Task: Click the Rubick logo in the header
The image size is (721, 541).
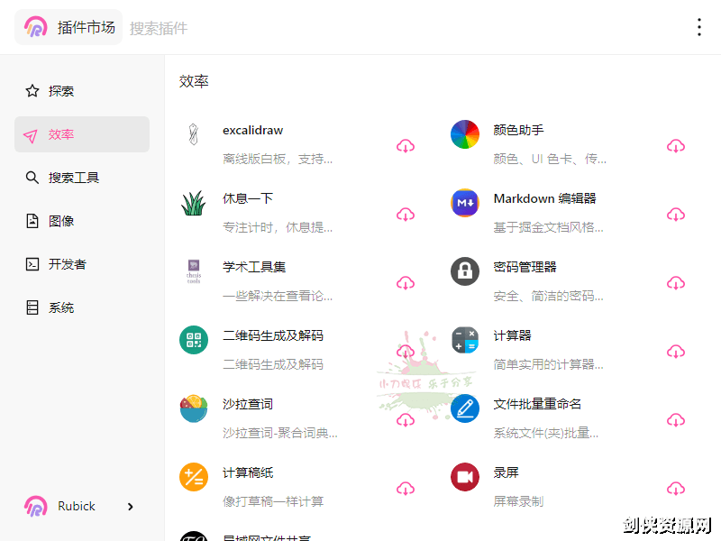Action: (x=36, y=27)
